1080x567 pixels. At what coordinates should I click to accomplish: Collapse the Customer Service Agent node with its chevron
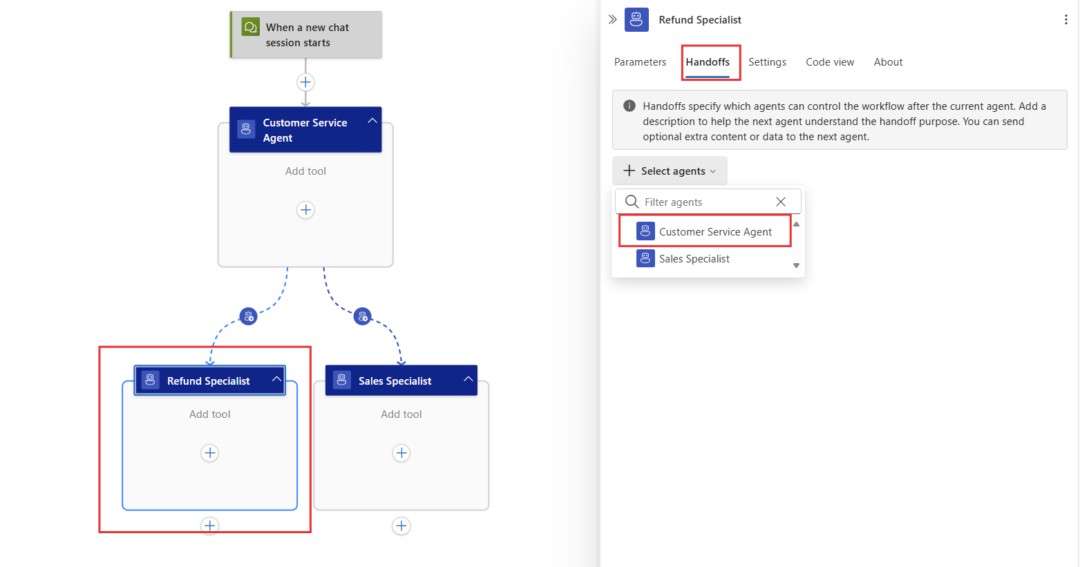[x=372, y=119]
